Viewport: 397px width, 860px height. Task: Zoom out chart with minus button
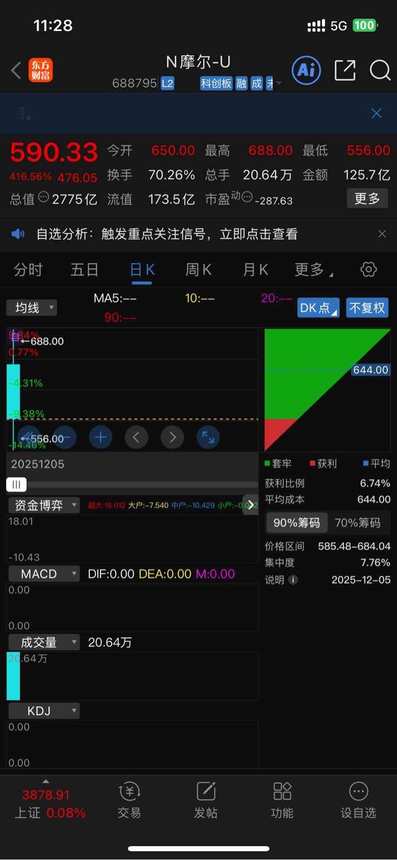65,437
